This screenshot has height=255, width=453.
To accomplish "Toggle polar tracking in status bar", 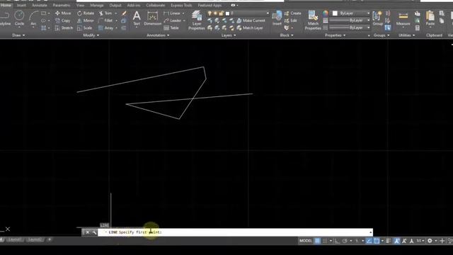I will click(x=345, y=241).
